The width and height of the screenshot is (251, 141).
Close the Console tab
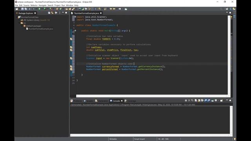(x=122, y=101)
